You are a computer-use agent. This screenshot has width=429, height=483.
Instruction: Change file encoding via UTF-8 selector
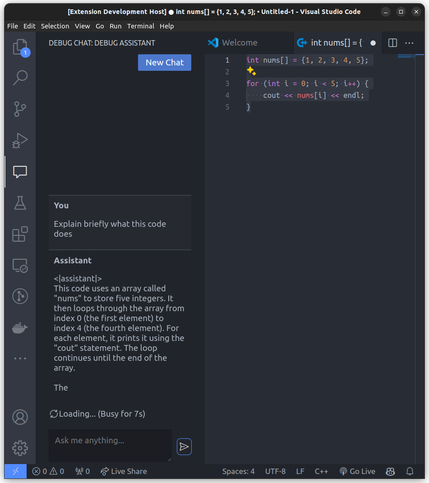click(275, 471)
